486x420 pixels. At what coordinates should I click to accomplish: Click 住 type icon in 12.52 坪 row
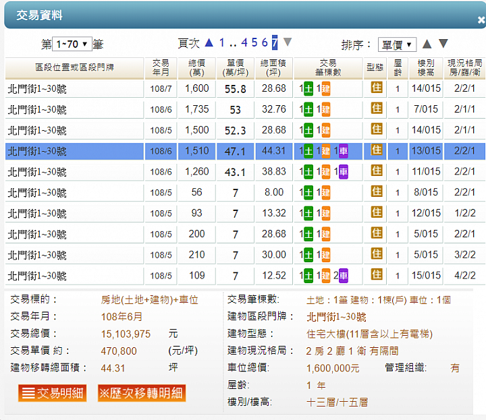coord(377,274)
